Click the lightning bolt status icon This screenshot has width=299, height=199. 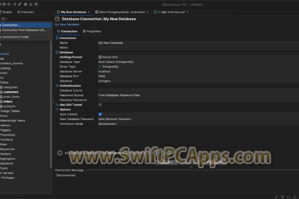tap(283, 197)
